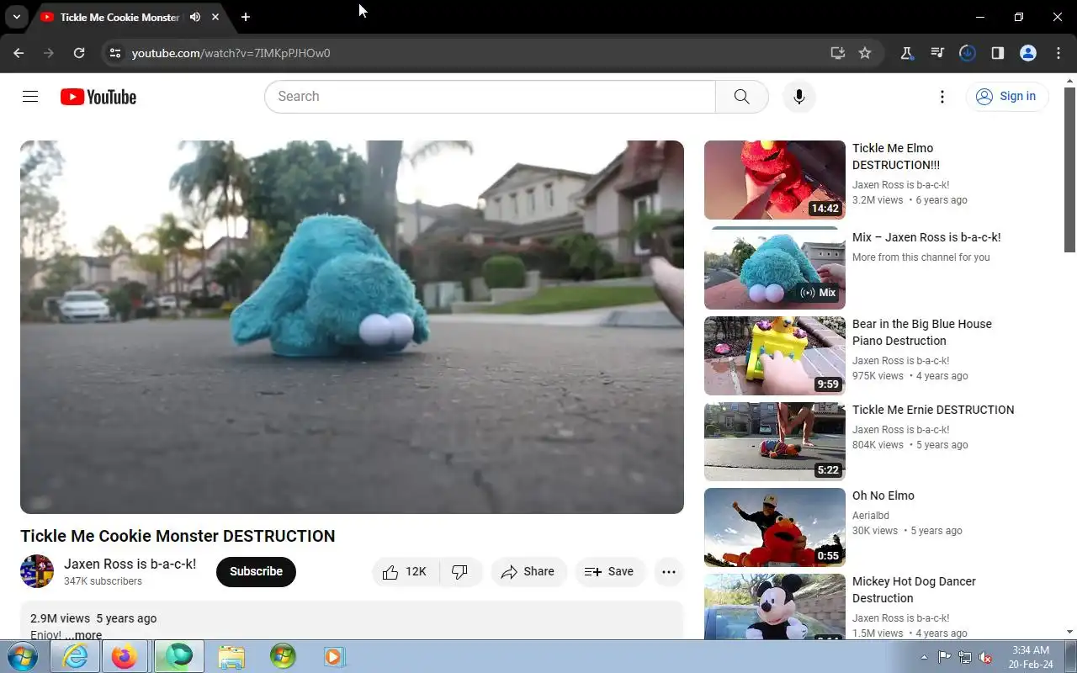Open YouTube settings three-dot menu
Image resolution: width=1077 pixels, height=673 pixels.
[942, 97]
